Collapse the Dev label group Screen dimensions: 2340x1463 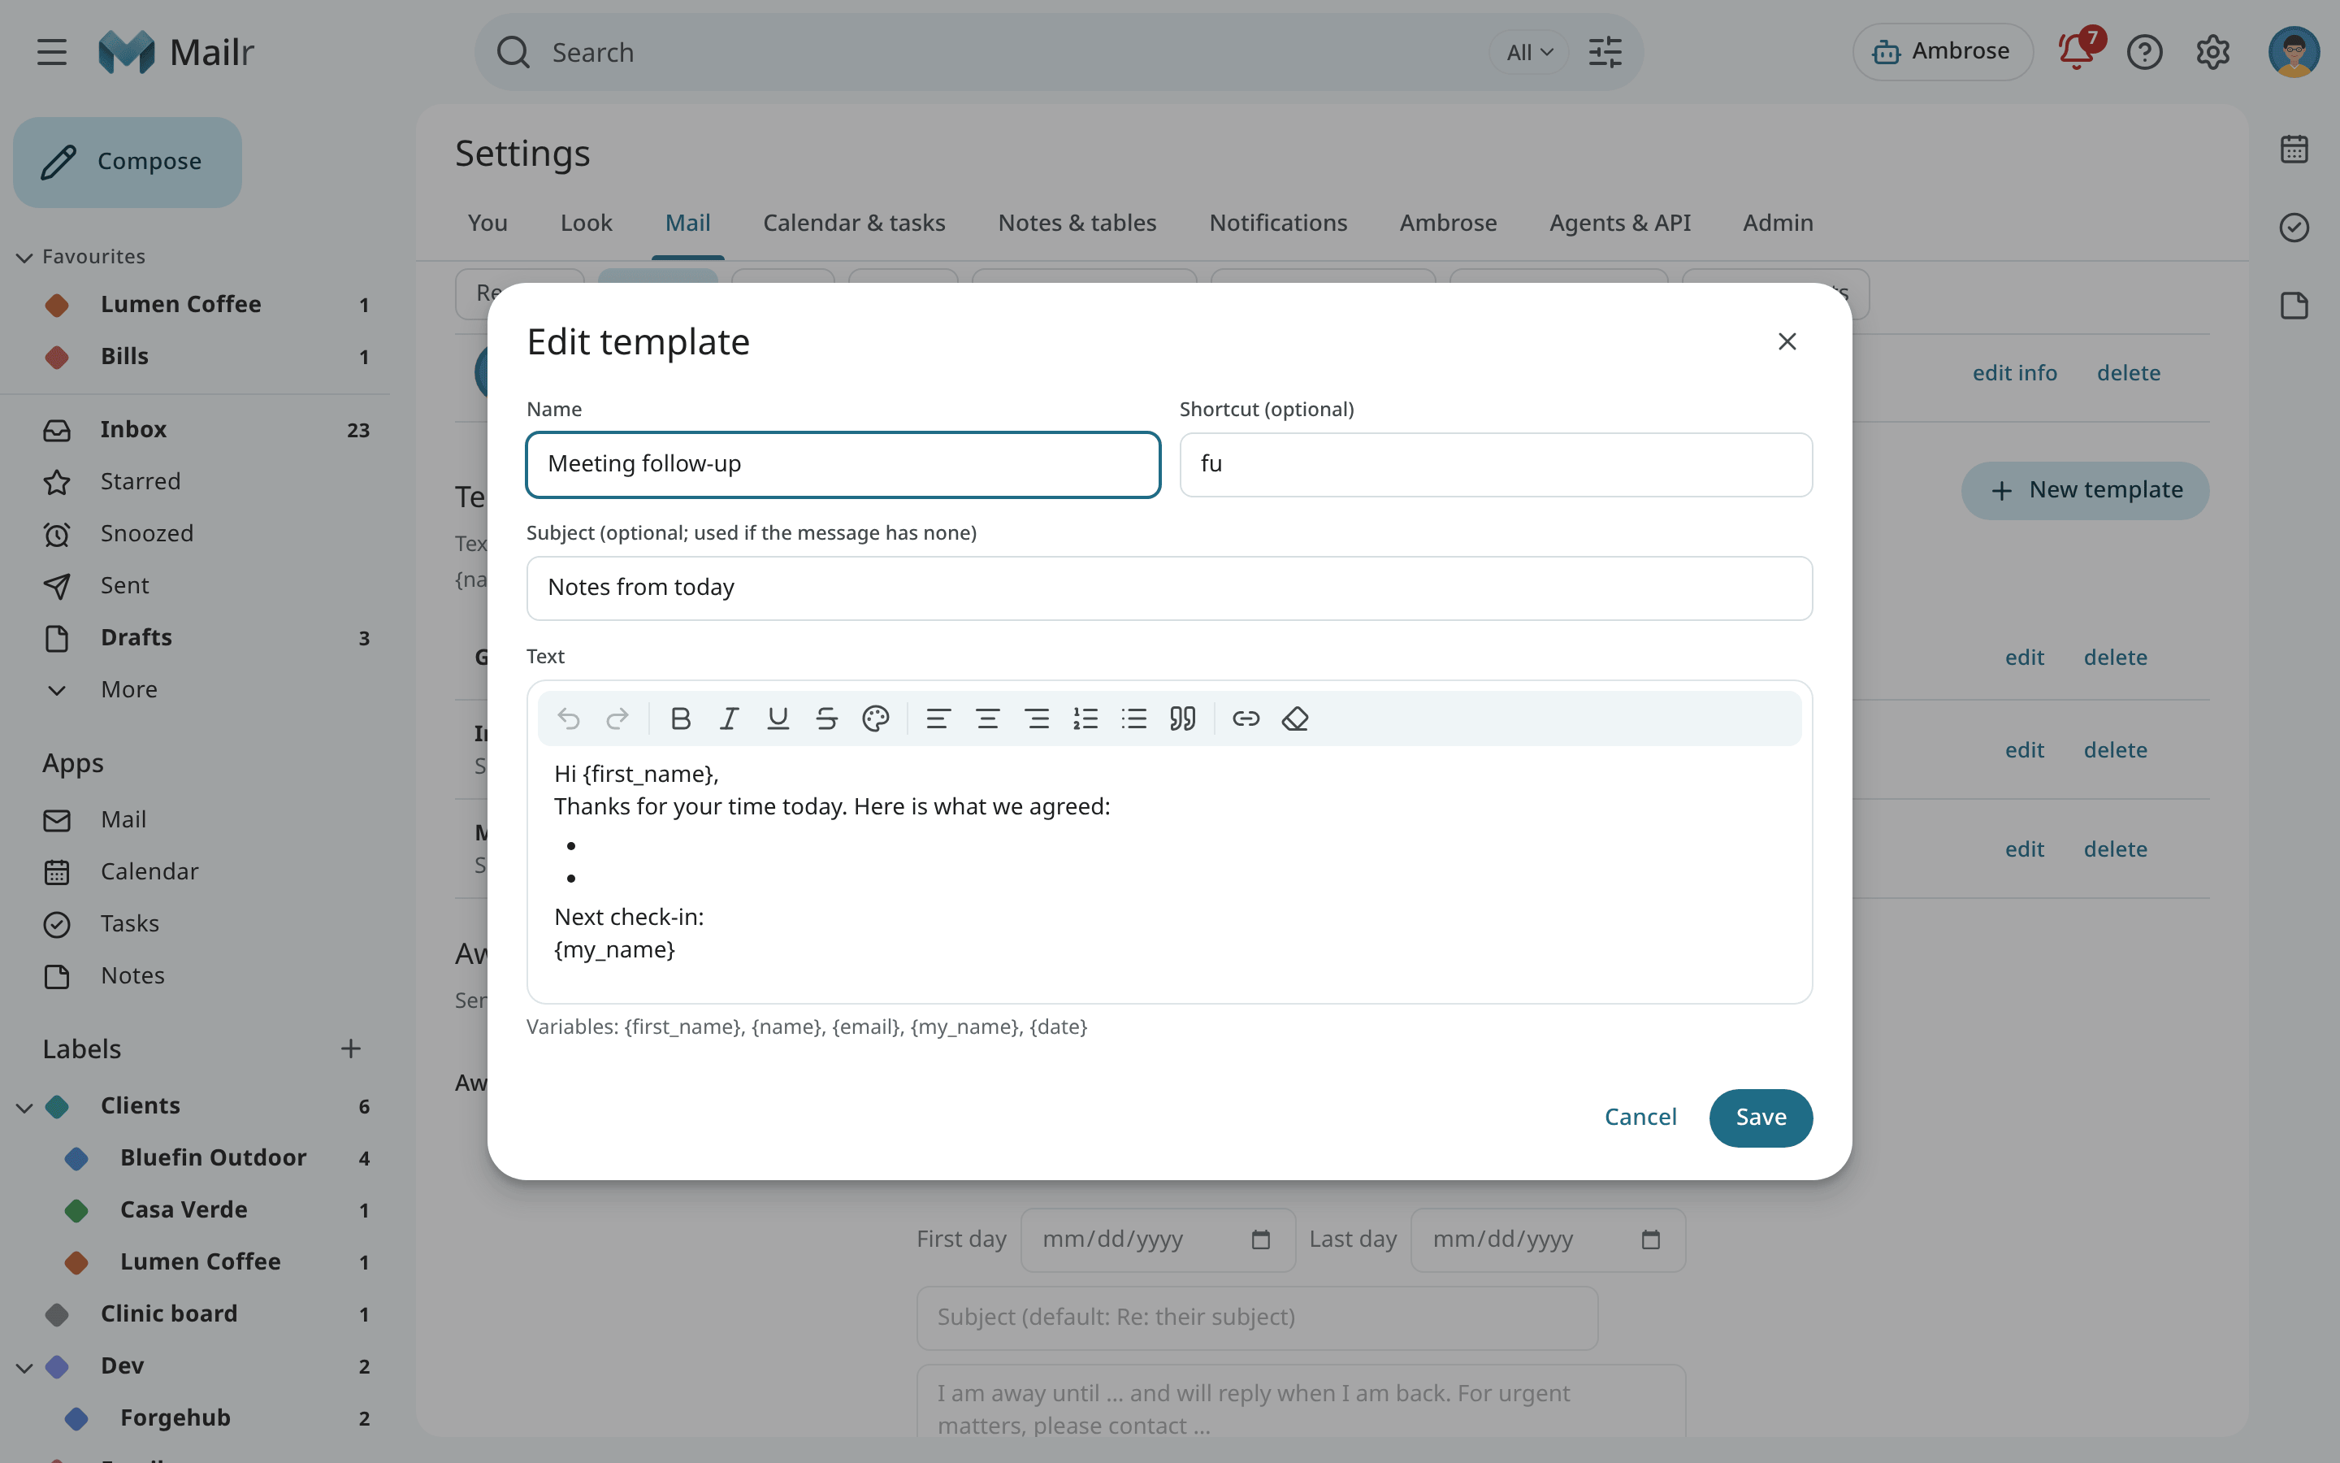[24, 1367]
